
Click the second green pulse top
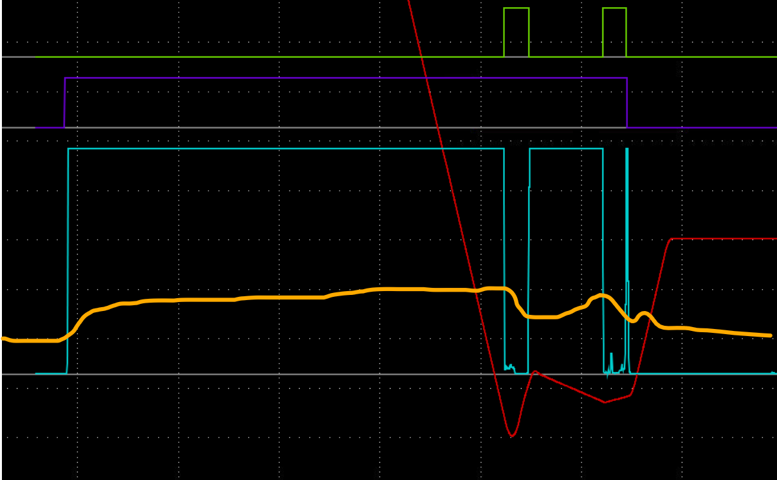coord(614,8)
